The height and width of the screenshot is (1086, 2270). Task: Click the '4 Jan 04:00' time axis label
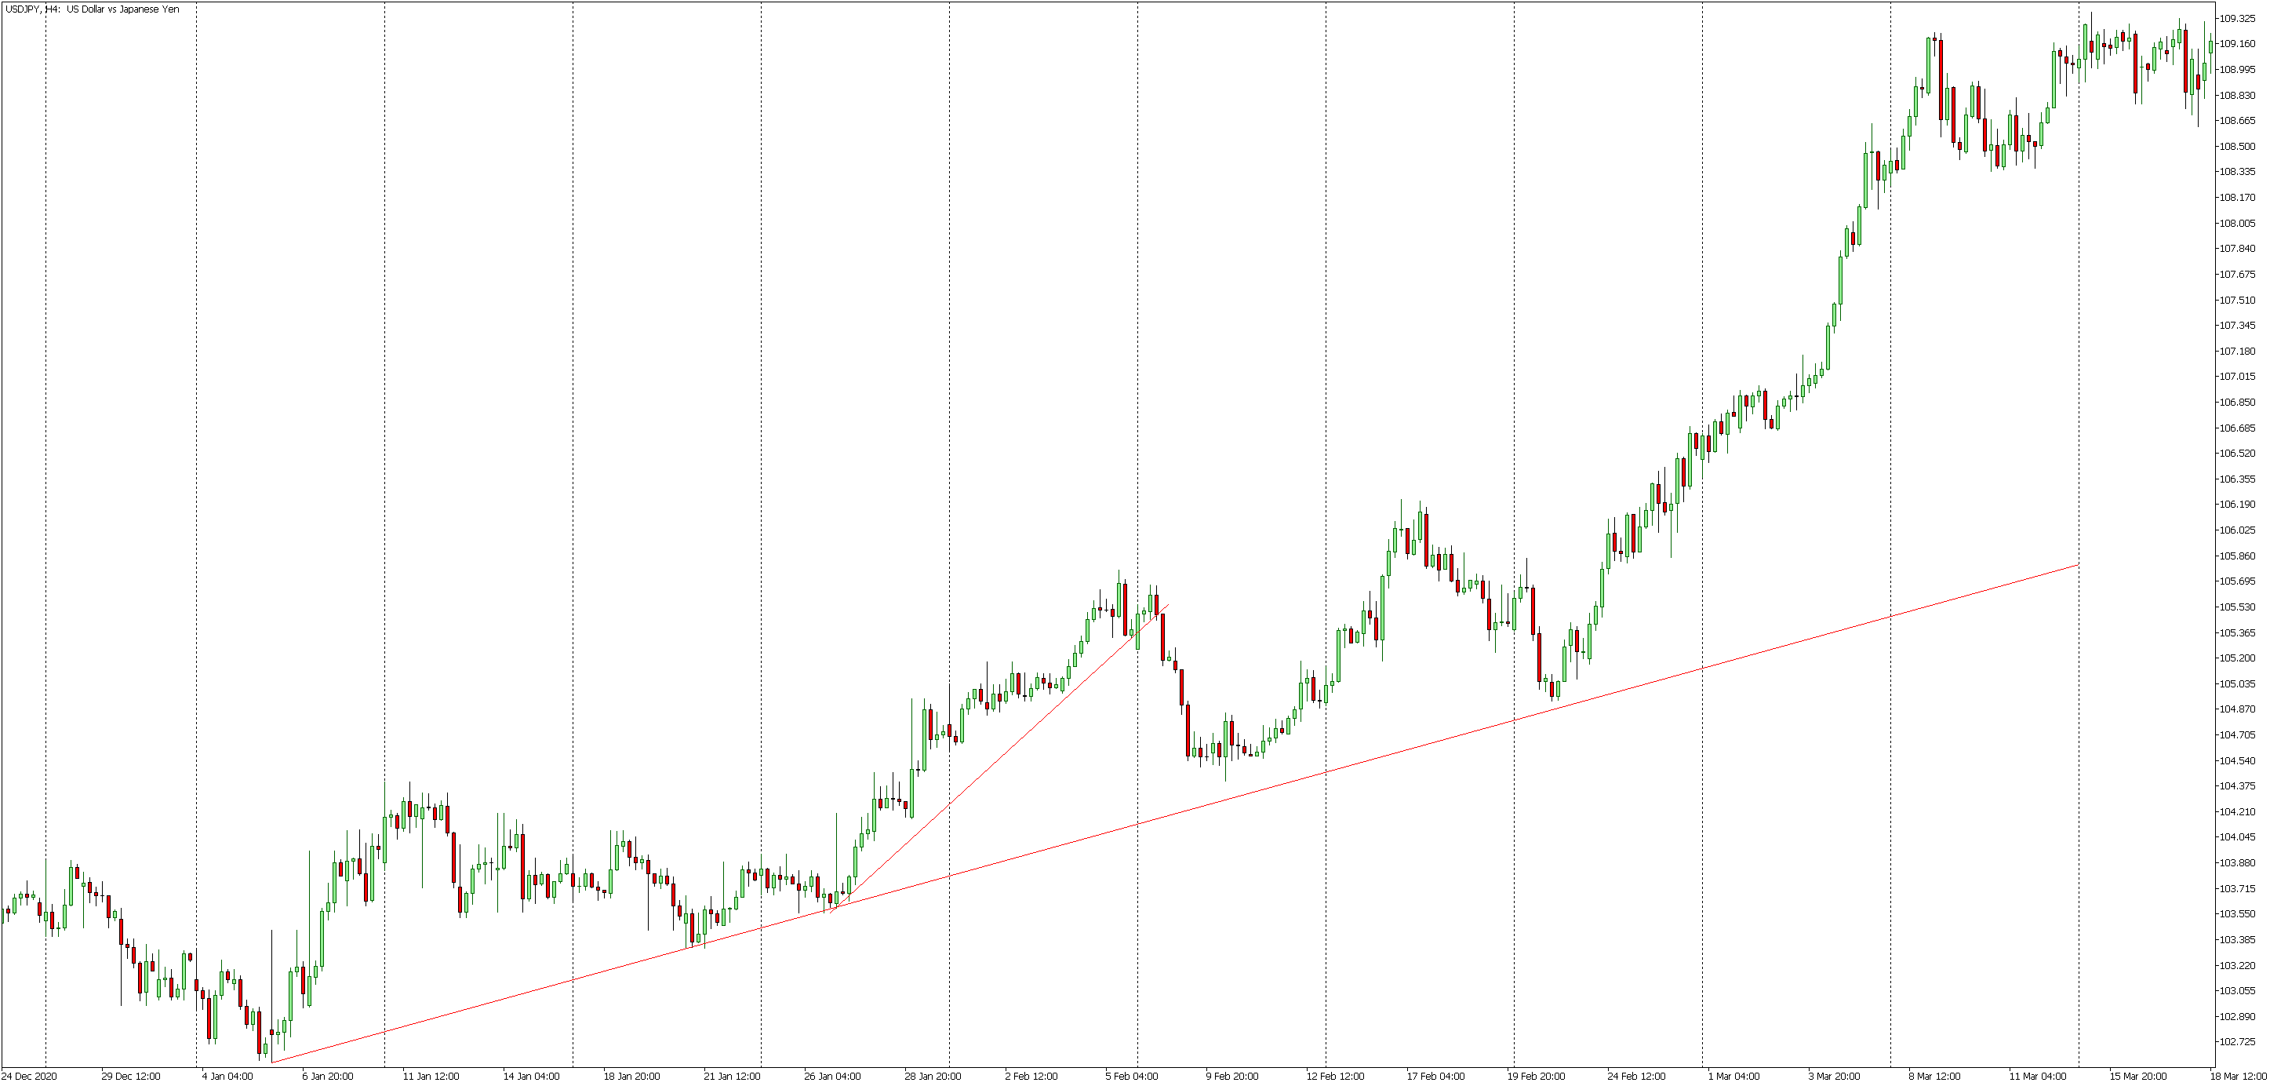pos(227,1077)
